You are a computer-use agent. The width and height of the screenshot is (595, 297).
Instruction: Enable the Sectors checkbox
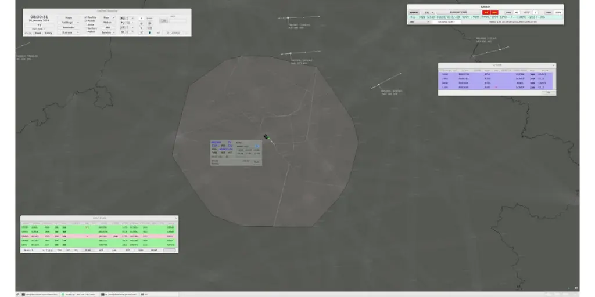pyautogui.click(x=85, y=28)
